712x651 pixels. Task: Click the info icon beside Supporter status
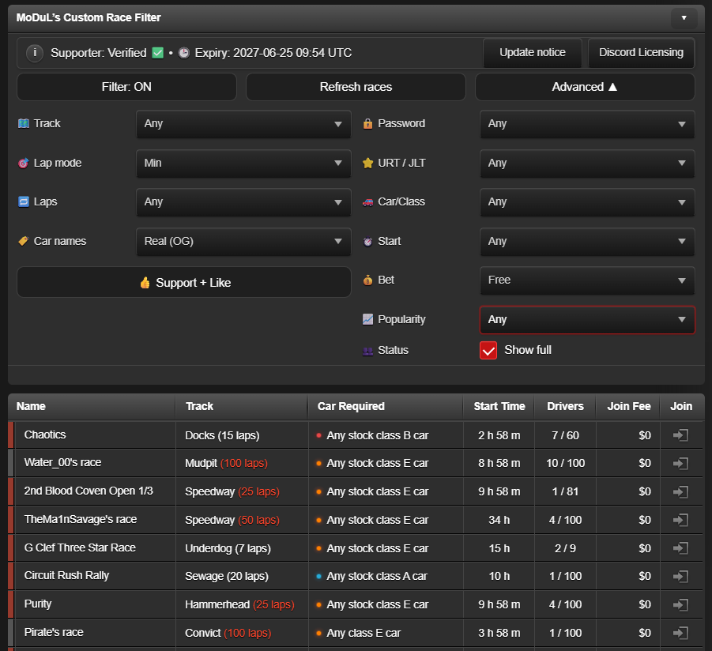pos(35,53)
